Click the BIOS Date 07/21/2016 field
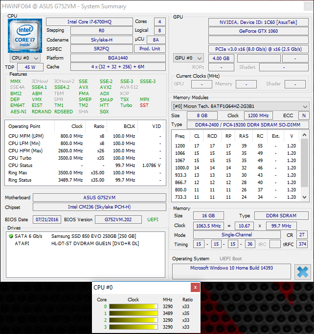Viewport: 314px width, 334px height. 47,220
